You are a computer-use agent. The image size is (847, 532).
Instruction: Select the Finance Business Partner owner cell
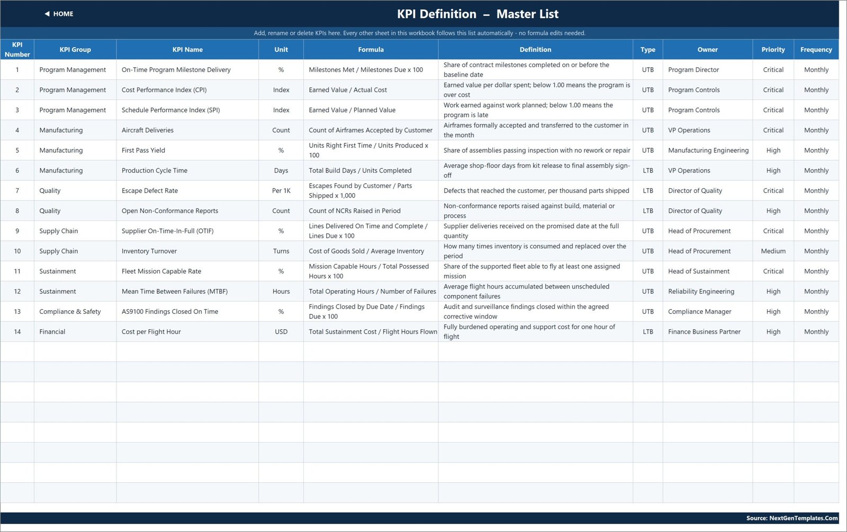[707, 331]
